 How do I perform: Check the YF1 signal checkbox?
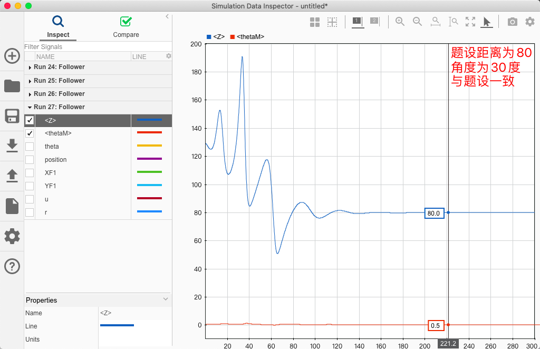[30, 186]
